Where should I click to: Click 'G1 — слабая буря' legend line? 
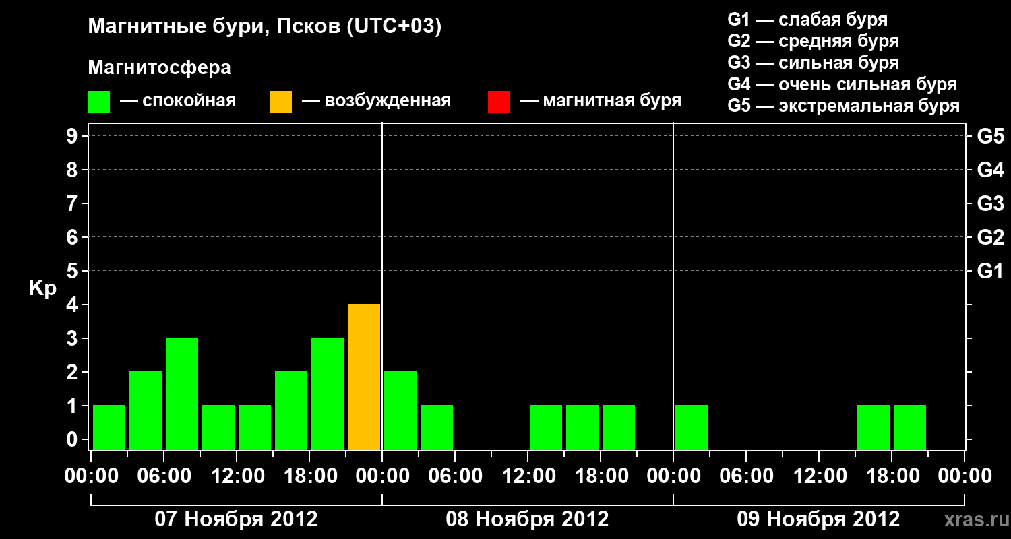point(807,20)
